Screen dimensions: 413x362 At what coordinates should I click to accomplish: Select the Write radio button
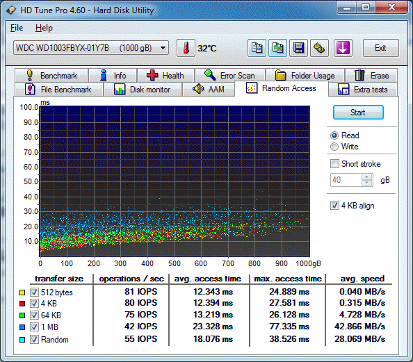click(334, 147)
